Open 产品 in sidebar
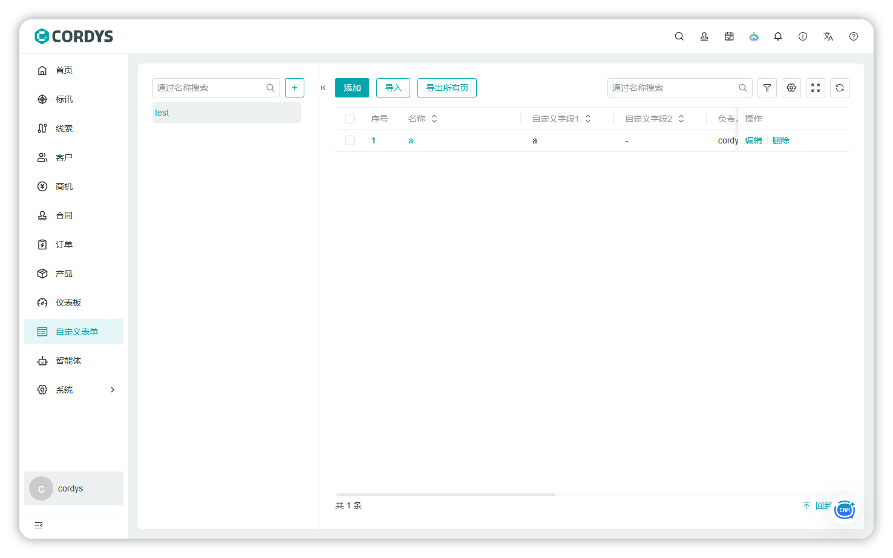Screen dimensions: 893x558 (x=74, y=274)
